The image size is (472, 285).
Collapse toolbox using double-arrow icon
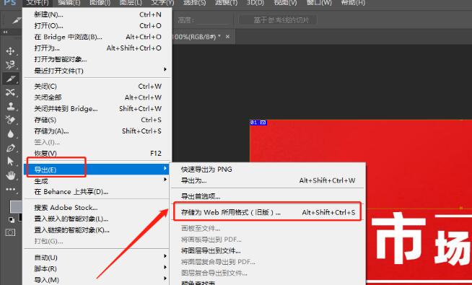tap(6, 32)
